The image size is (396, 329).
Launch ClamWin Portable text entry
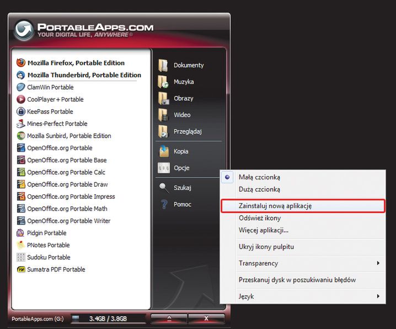click(x=50, y=87)
